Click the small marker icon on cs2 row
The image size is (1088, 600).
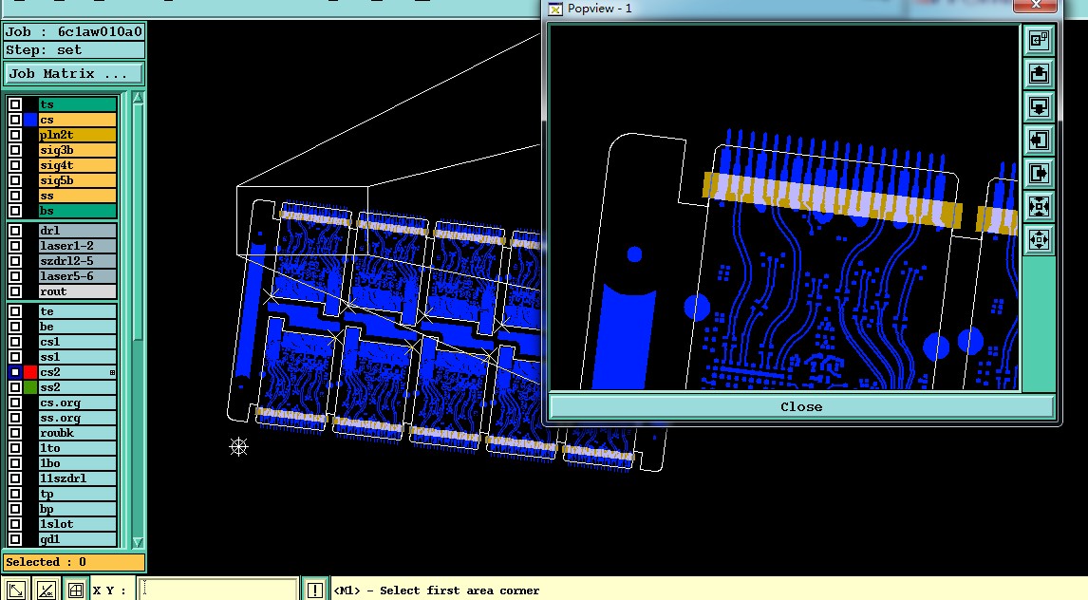pos(112,372)
